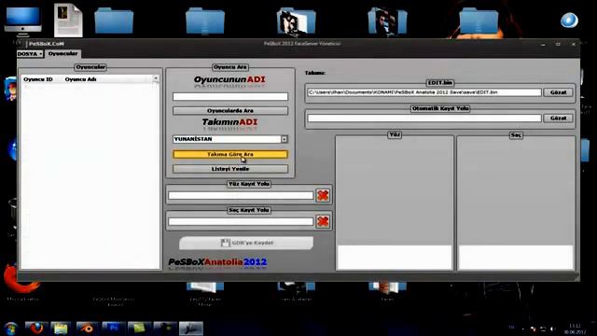Image resolution: width=597 pixels, height=336 pixels.
Task: Open the green sticky notes taskbar icon
Action: click(139, 328)
